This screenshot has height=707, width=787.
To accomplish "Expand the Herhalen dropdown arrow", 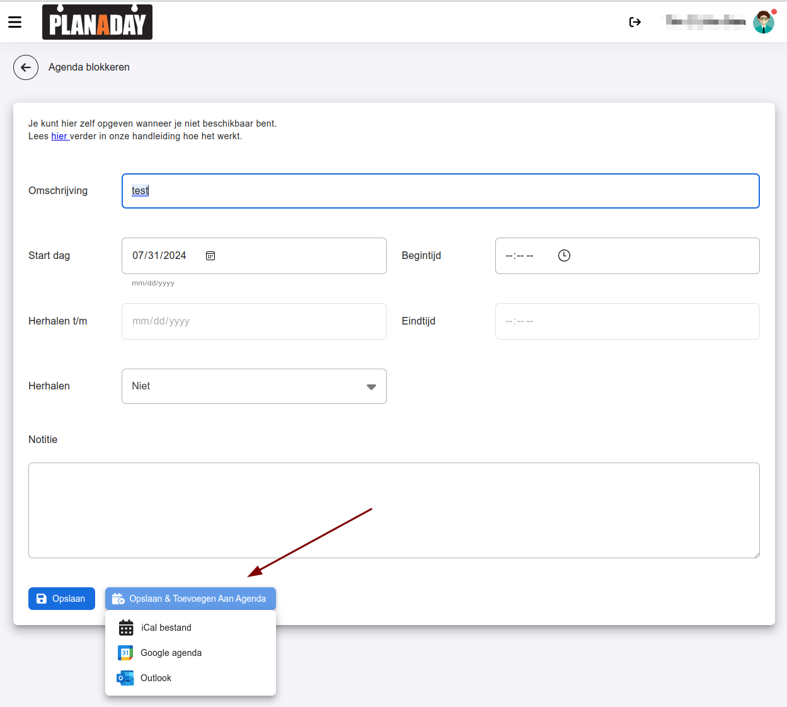I will coord(371,387).
